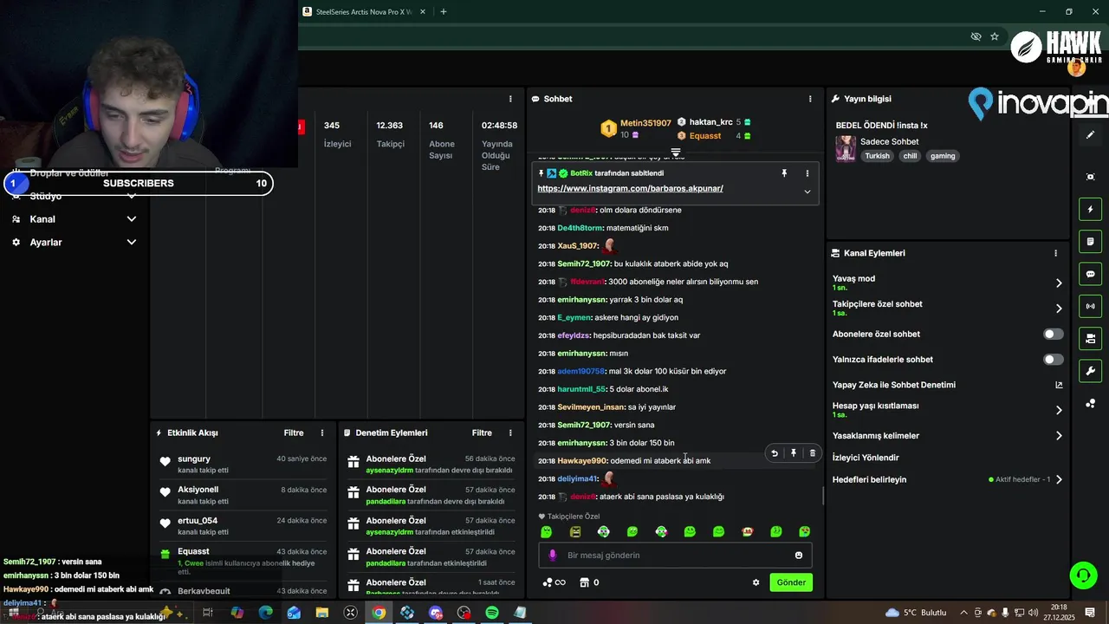Click the chat scrollbar
Image resolution: width=1109 pixels, height=624 pixels.
(x=822, y=496)
